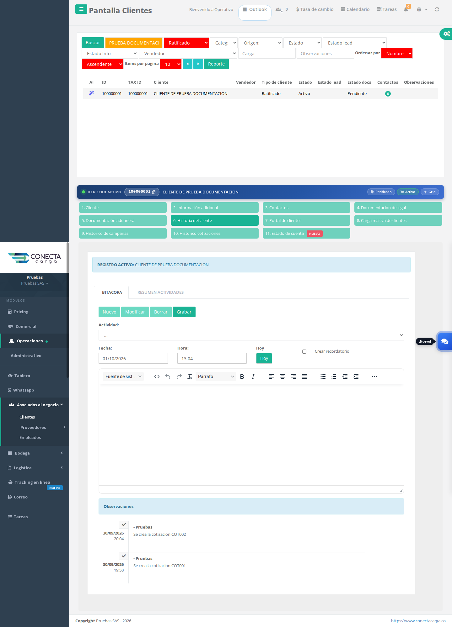The width and height of the screenshot is (452, 627).
Task: Enable the Crear recordatorio checkbox
Action: pyautogui.click(x=304, y=351)
